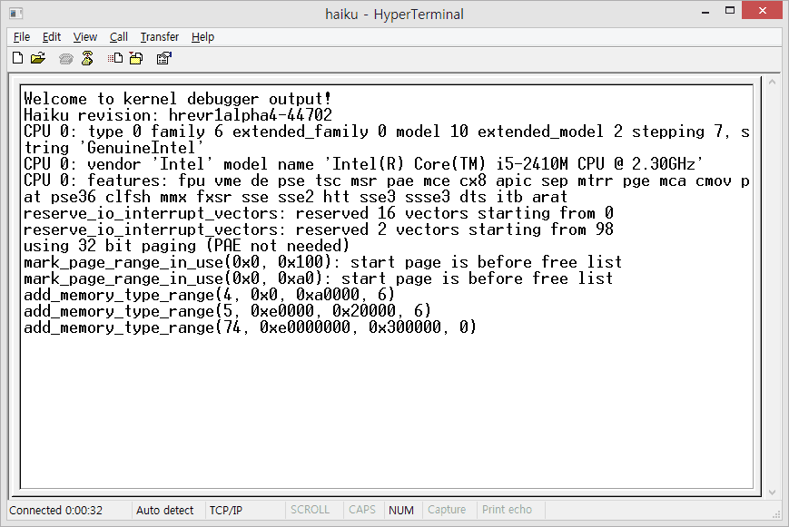Open the Transfer menu

tap(159, 37)
